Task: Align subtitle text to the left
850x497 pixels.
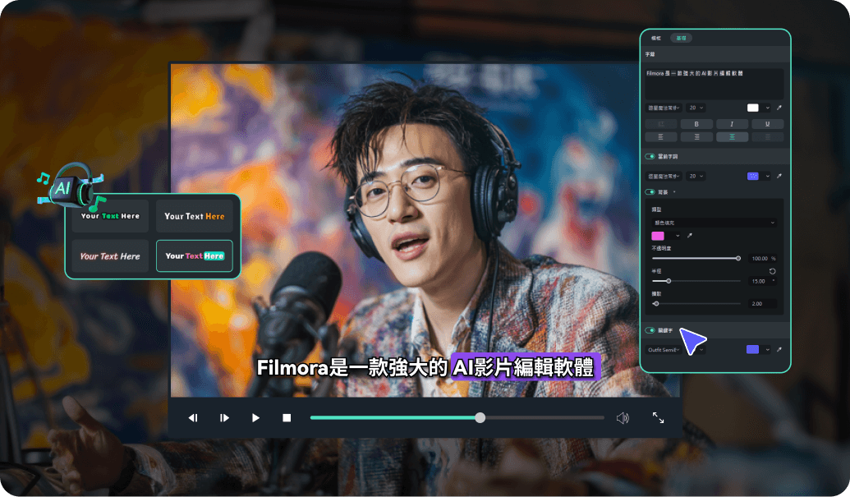Action: [660, 137]
